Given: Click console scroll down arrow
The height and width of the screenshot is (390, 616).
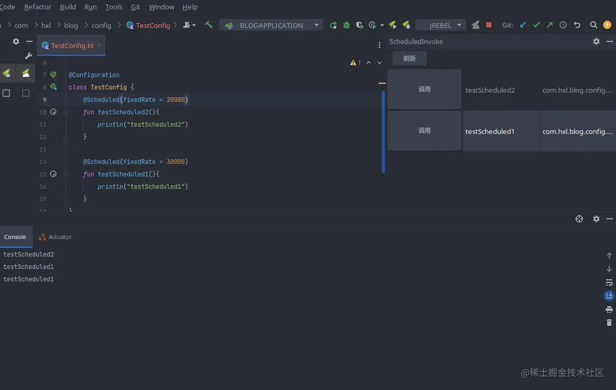Looking at the screenshot, I should tap(609, 269).
